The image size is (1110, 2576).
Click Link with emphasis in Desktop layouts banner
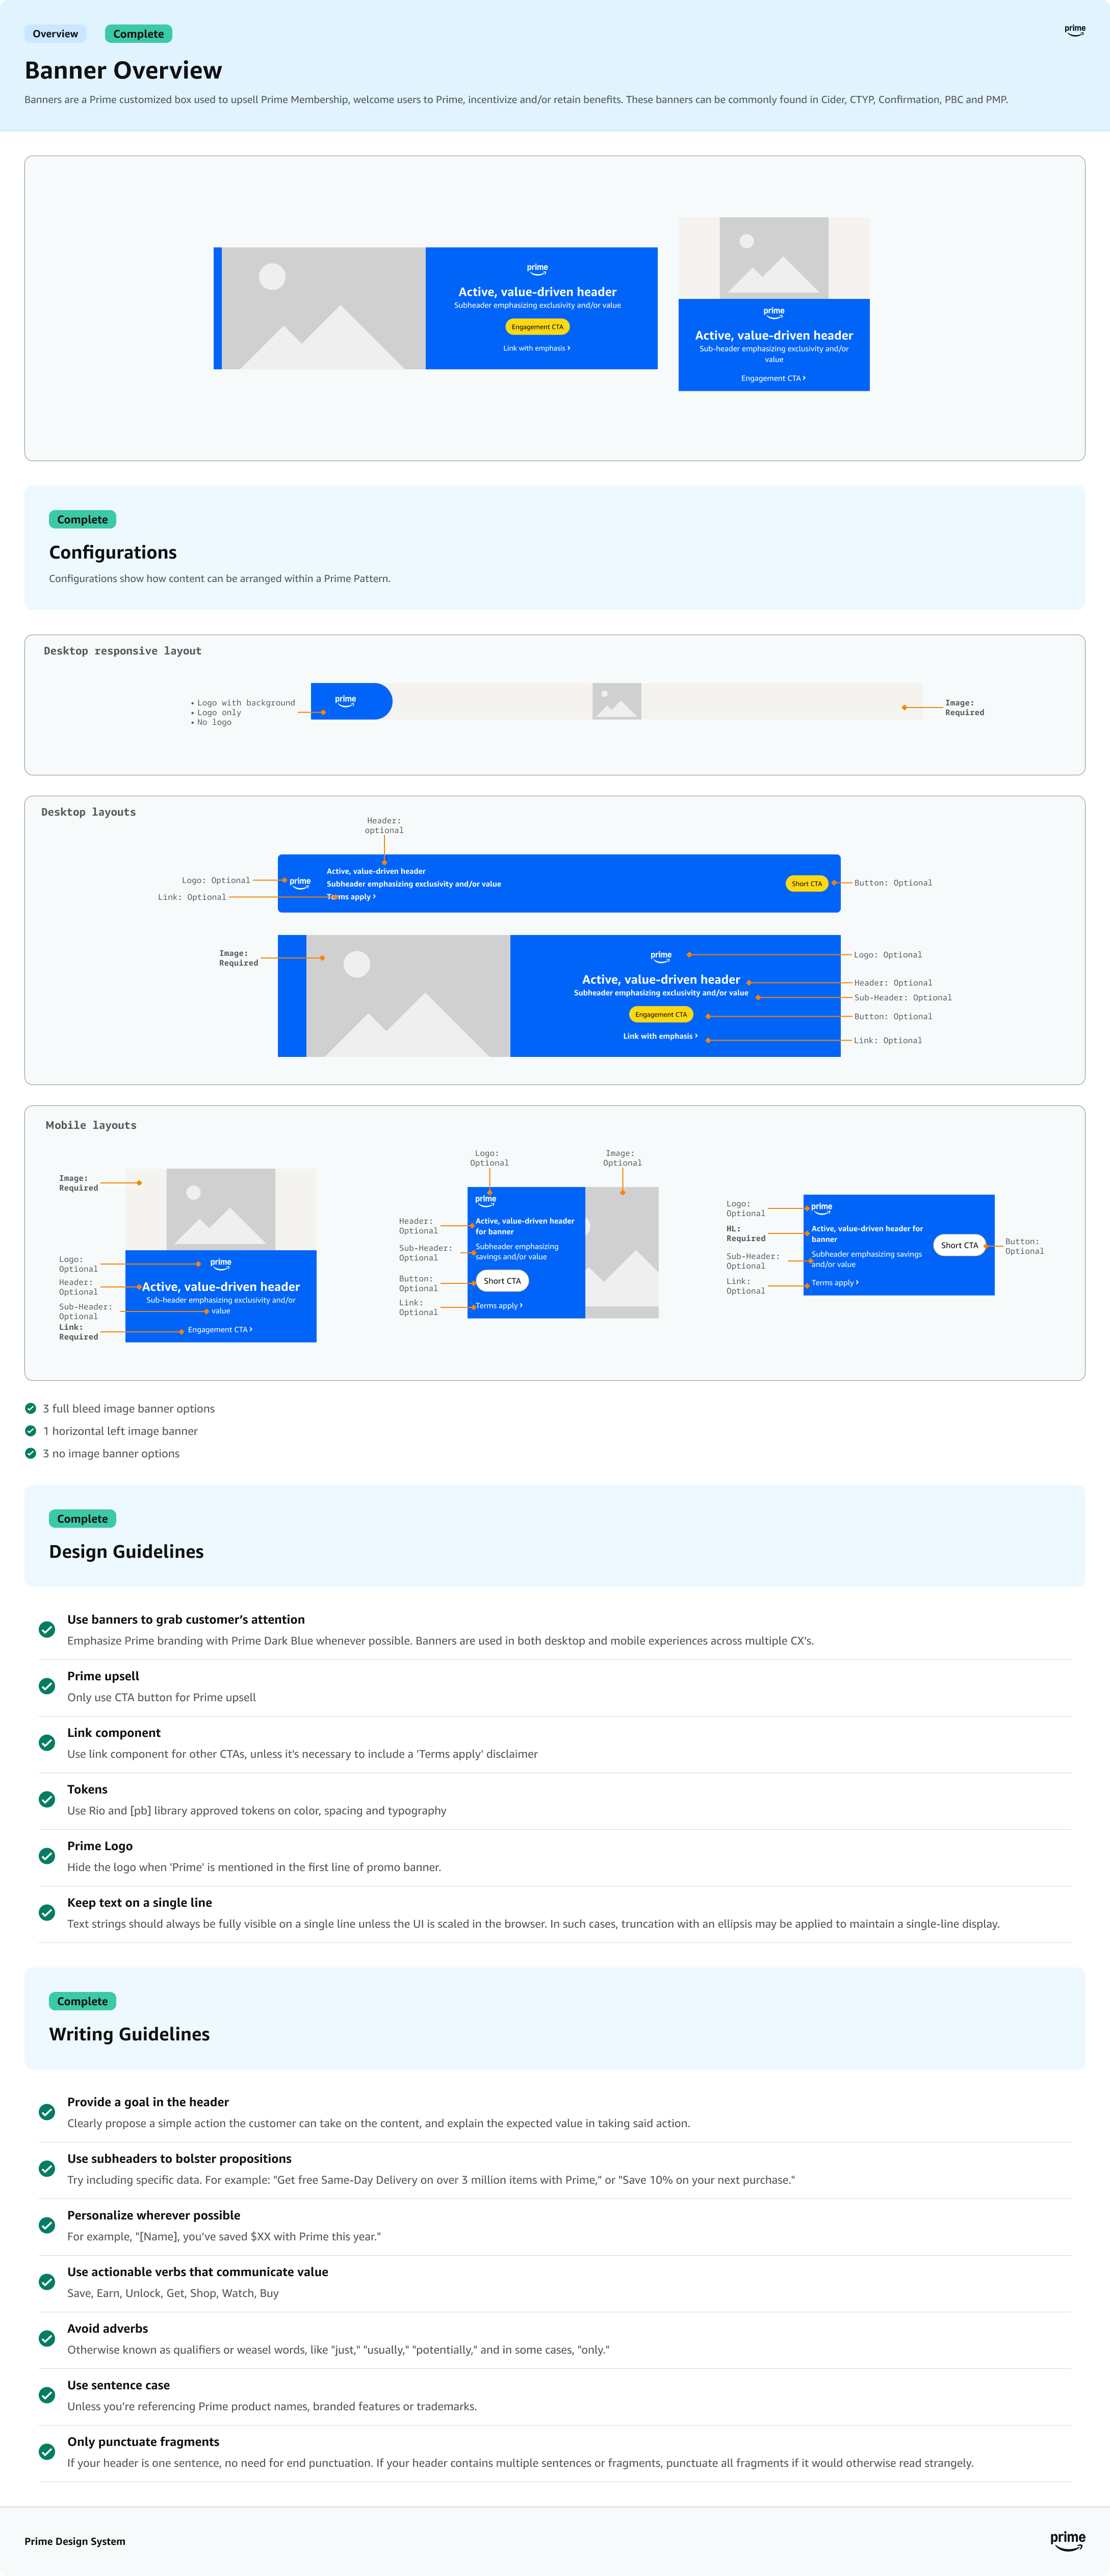(x=661, y=1036)
